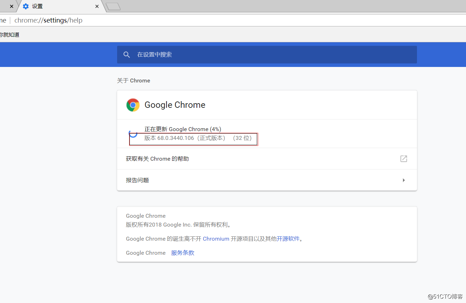Open a new tab with the new-tab button

tap(113, 6)
